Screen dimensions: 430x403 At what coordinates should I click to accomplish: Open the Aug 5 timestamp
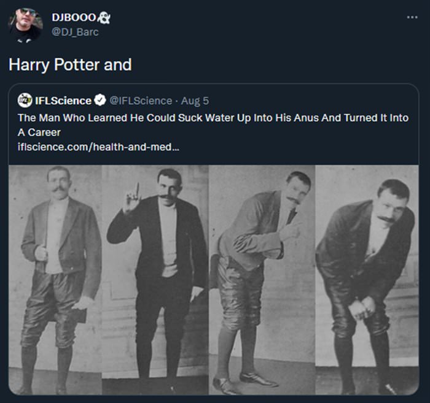195,100
